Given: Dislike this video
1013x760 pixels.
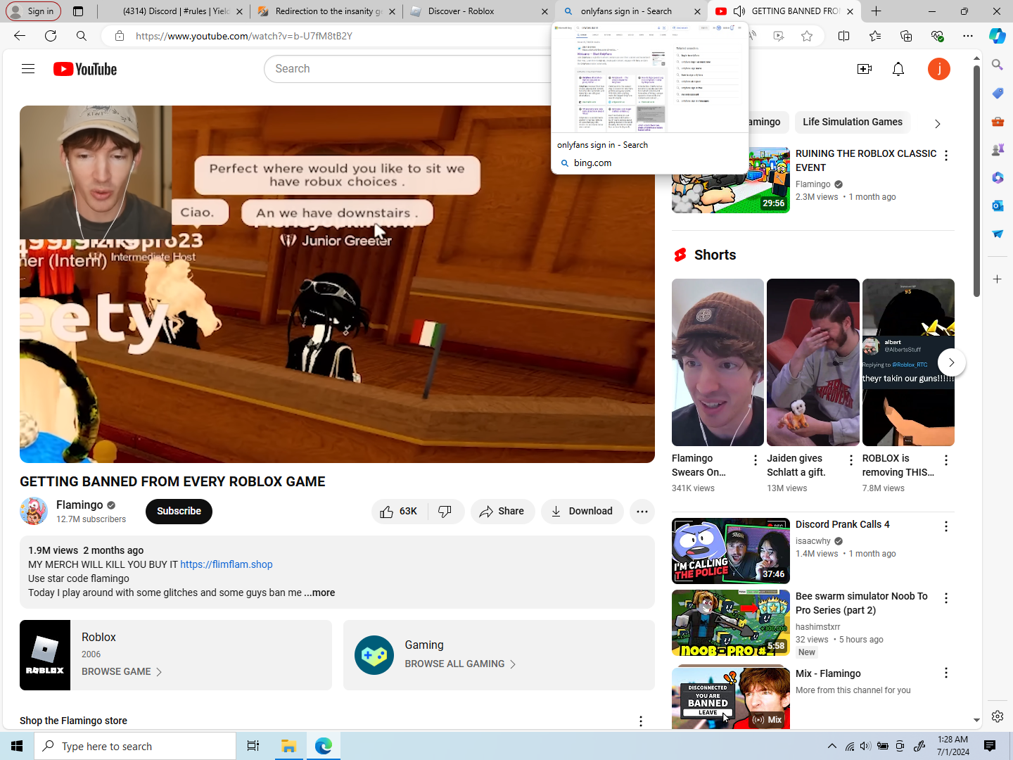Looking at the screenshot, I should 446,512.
